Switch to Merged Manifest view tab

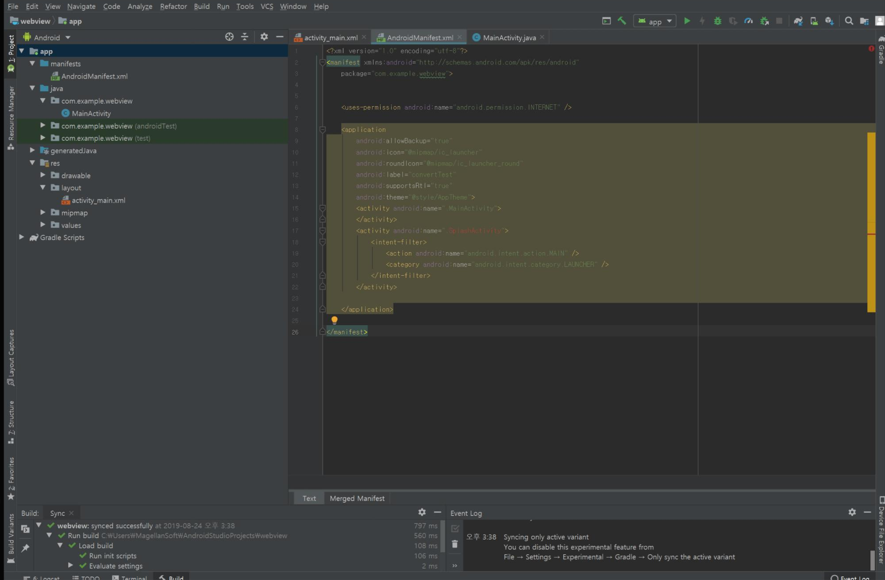[x=357, y=498]
